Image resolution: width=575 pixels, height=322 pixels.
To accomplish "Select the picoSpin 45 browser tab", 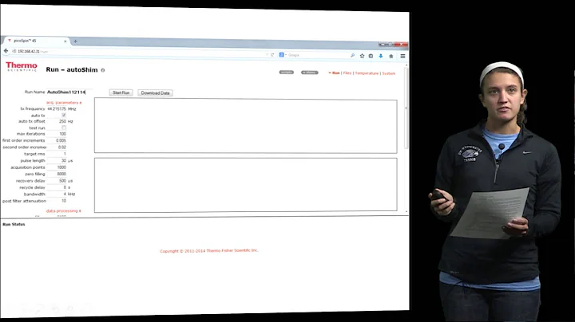I will tap(36, 41).
